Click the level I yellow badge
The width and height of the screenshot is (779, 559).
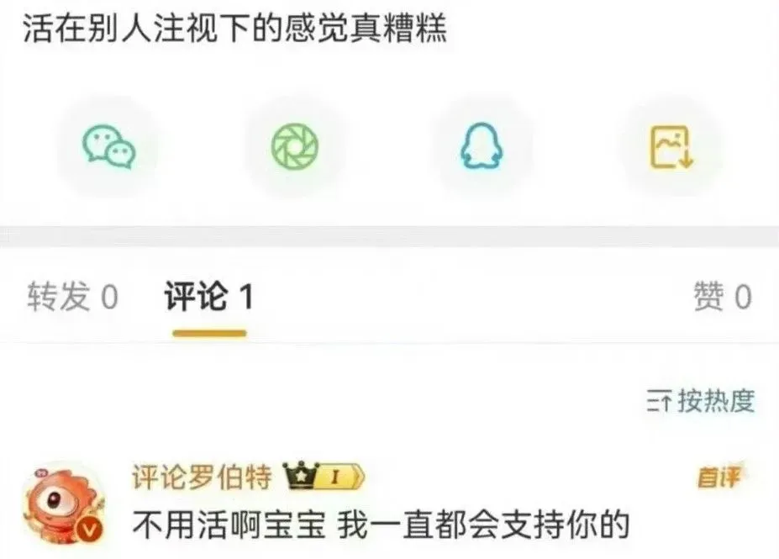coord(341,477)
